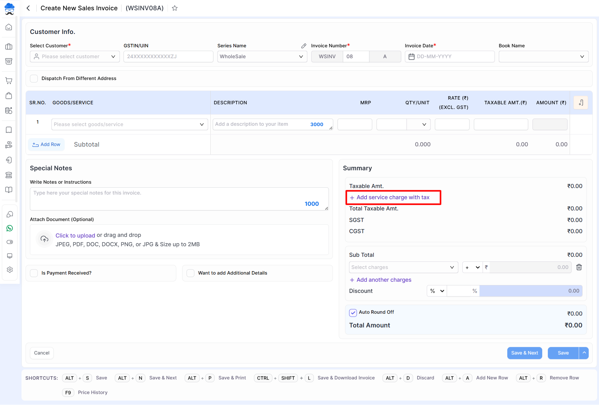Open the login arrow icon in sidebar

[x=9, y=160]
